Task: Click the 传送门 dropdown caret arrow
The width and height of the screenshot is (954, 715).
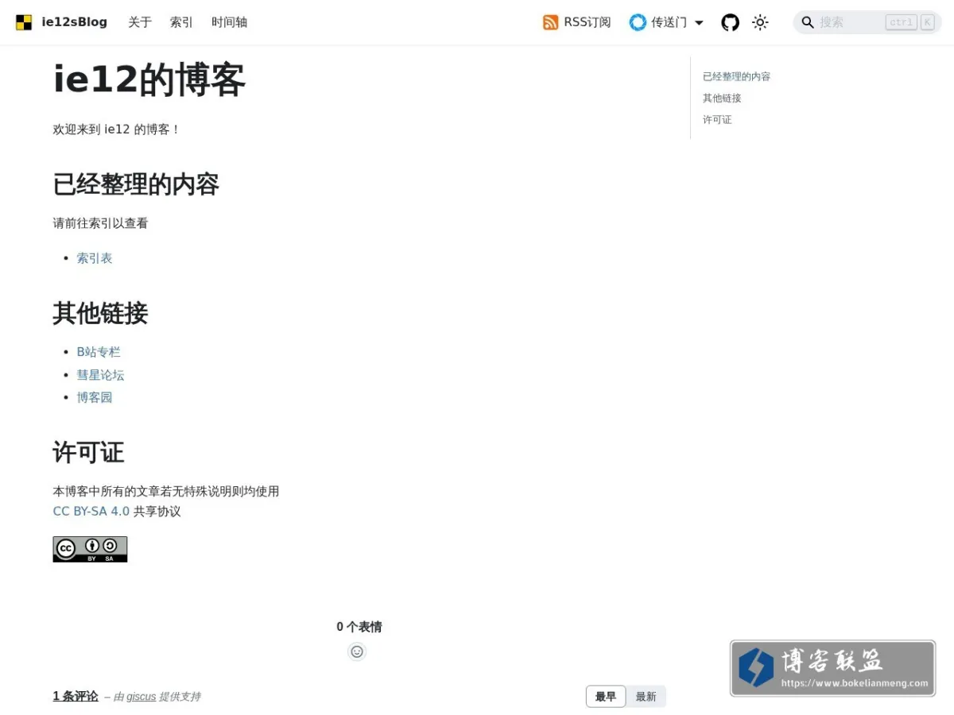Action: click(x=699, y=23)
